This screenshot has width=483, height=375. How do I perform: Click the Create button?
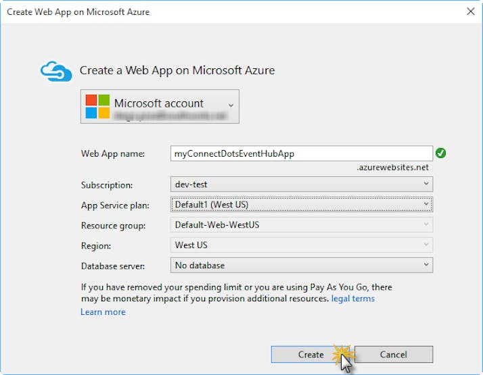[x=310, y=354]
